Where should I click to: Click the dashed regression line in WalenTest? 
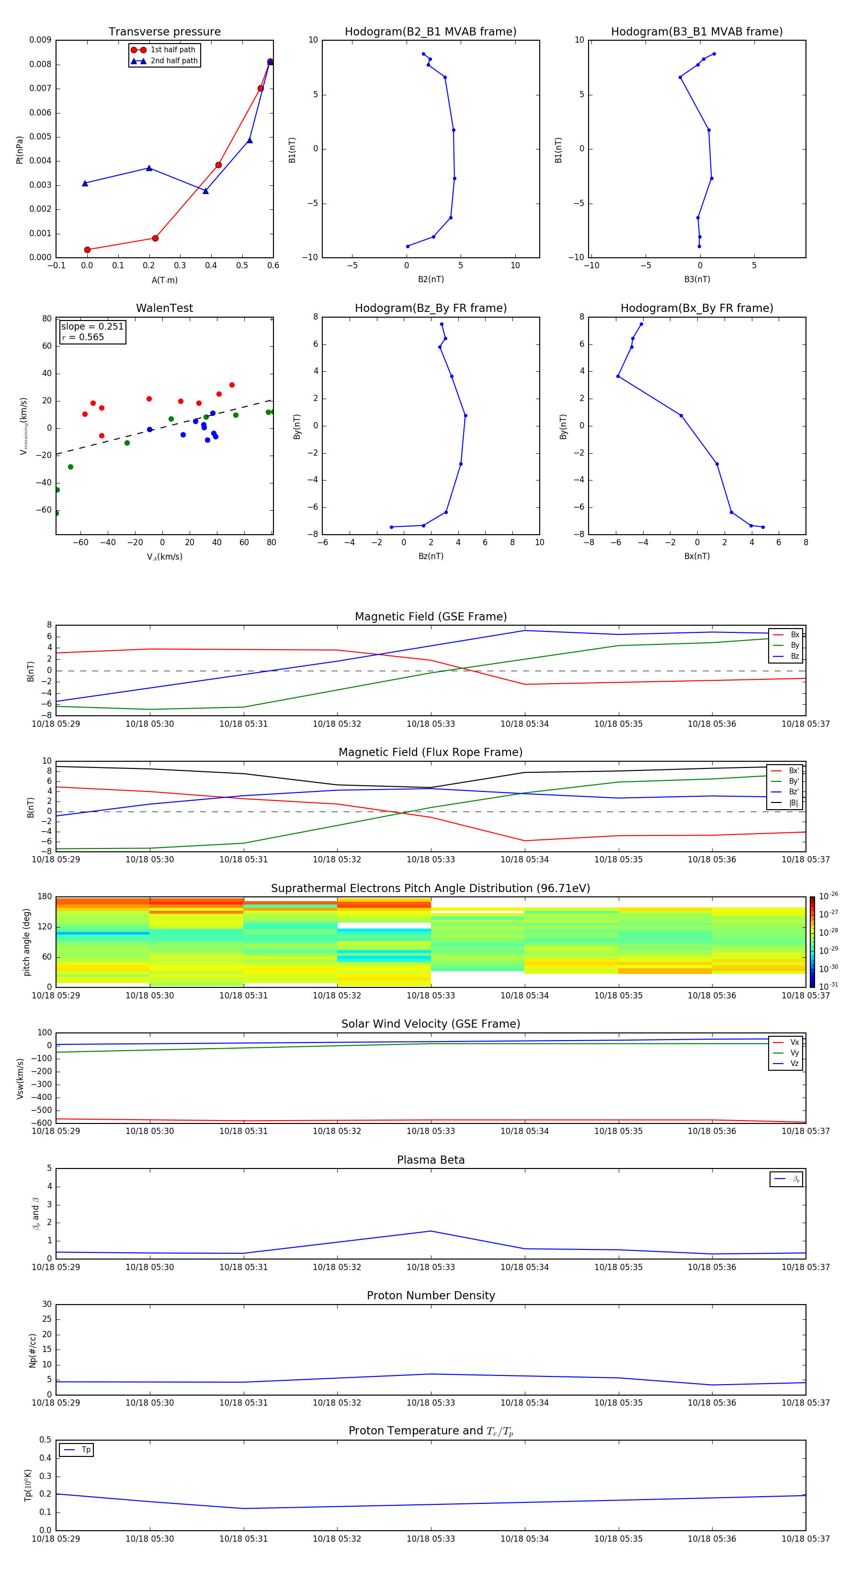163,427
